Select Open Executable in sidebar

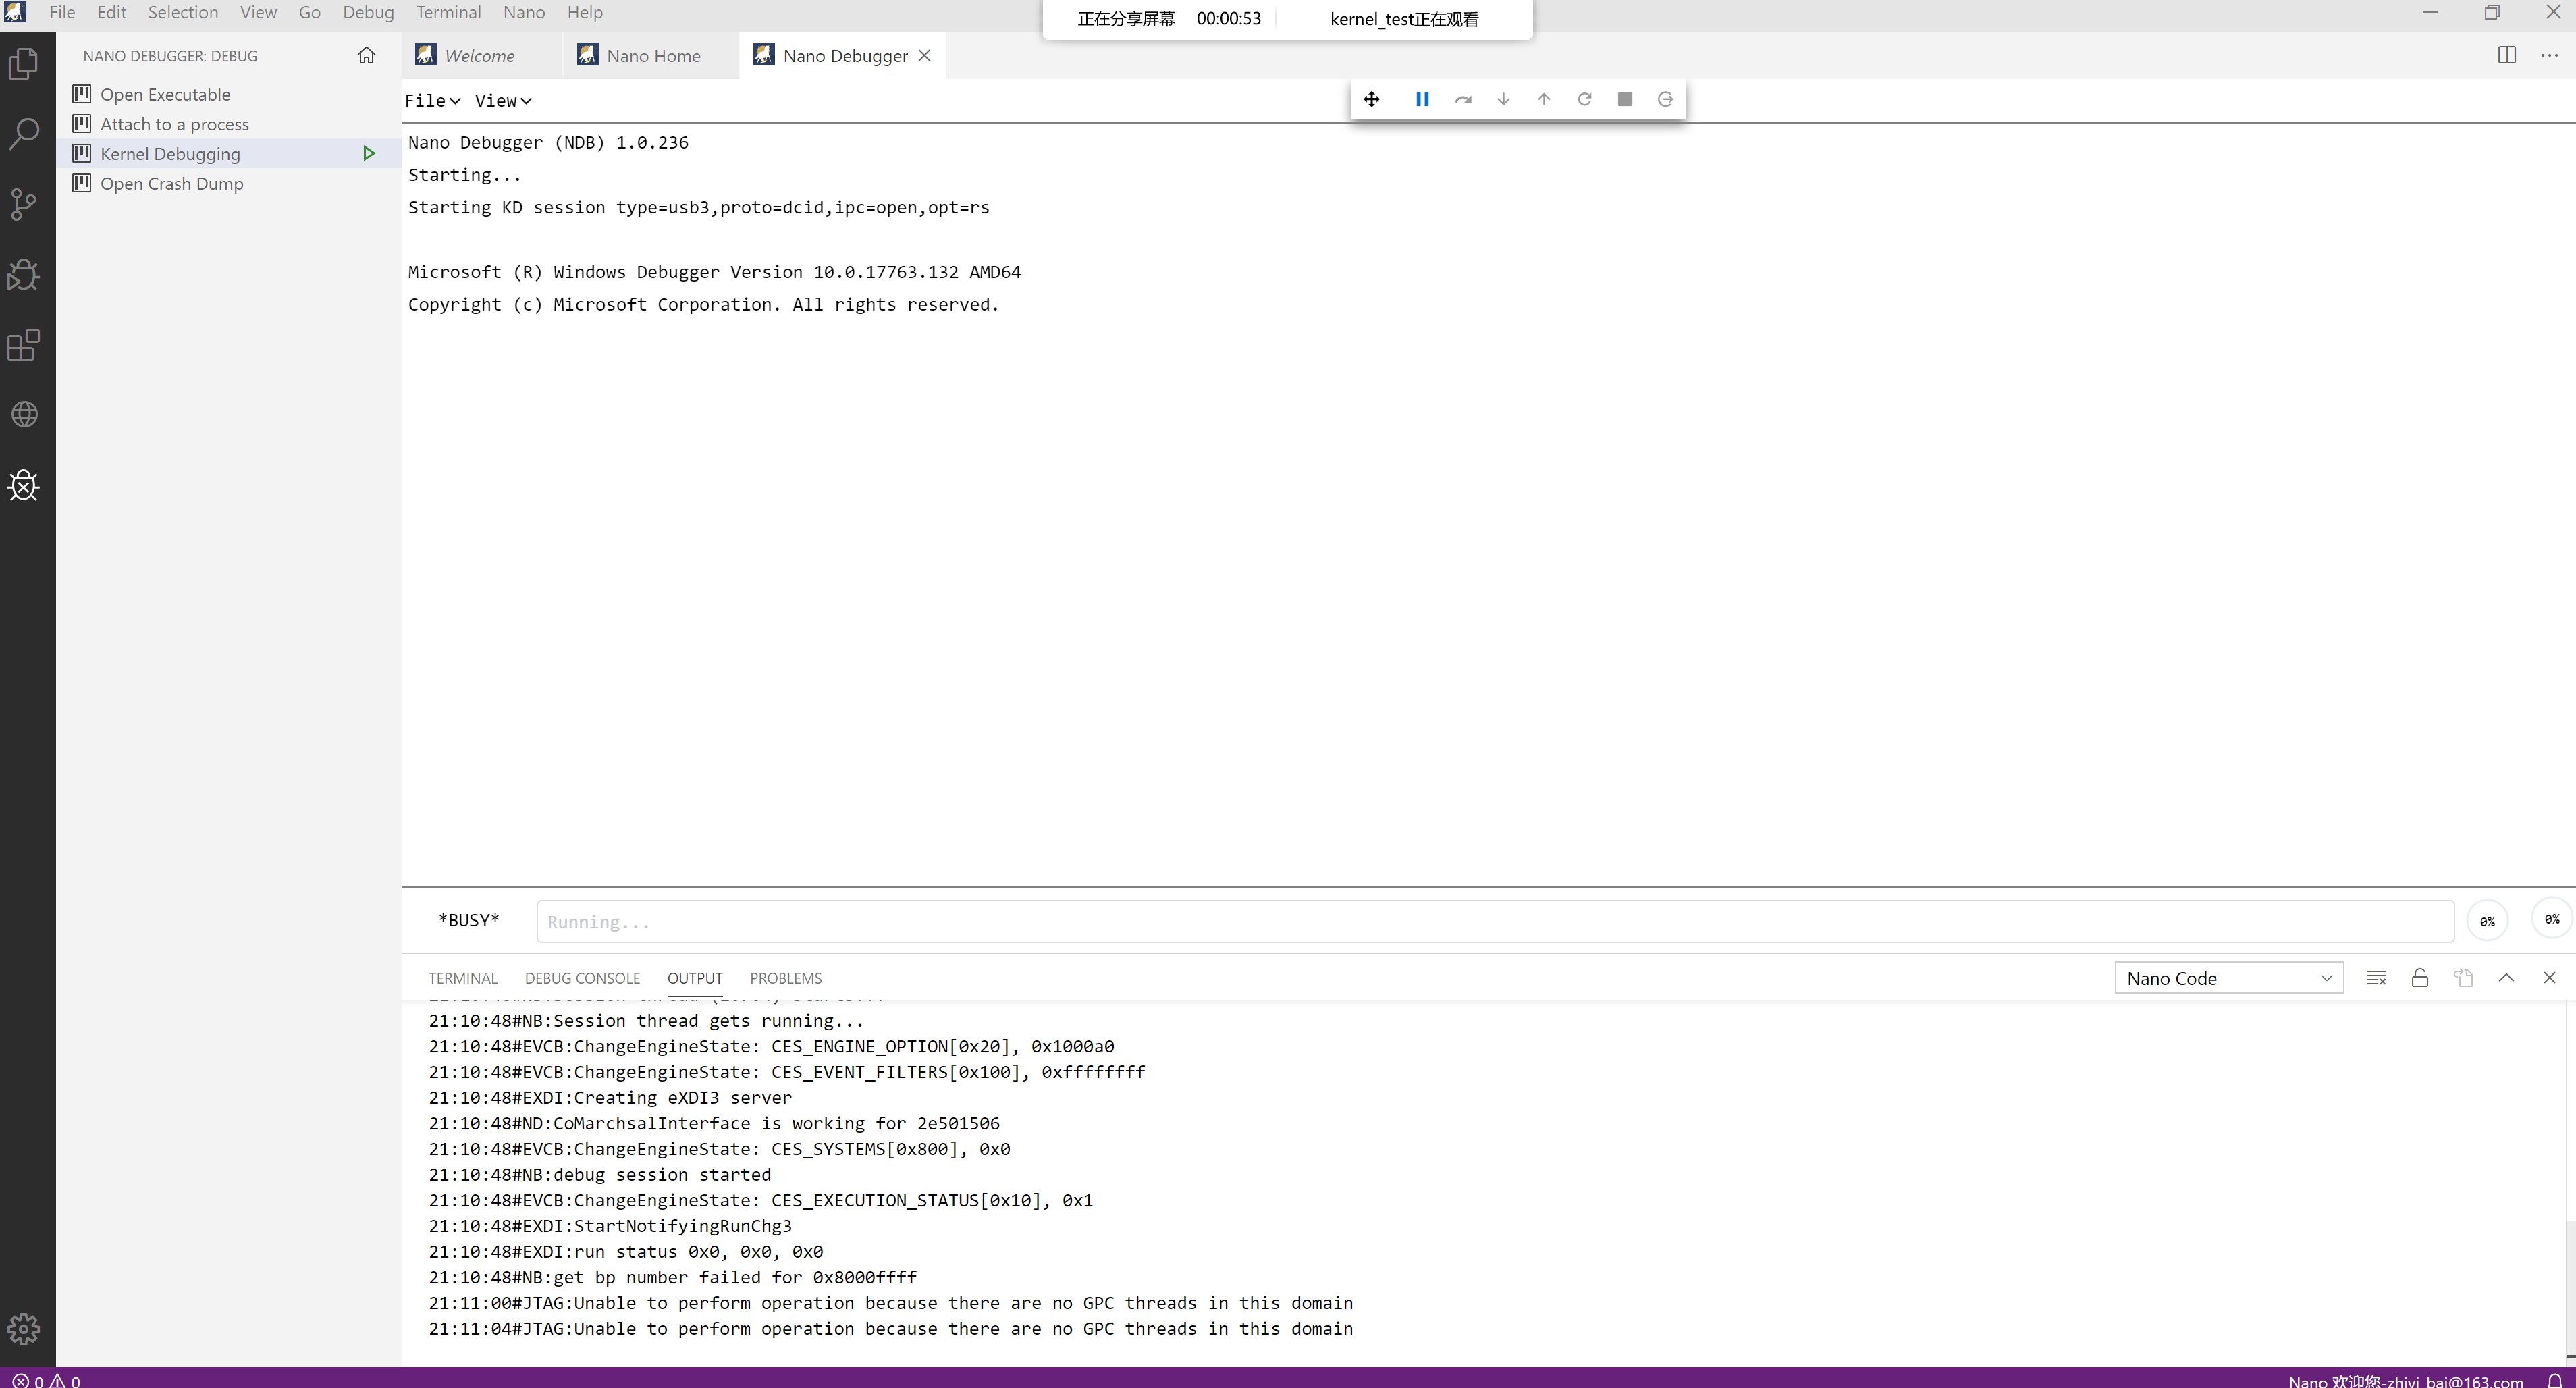[x=228, y=94]
